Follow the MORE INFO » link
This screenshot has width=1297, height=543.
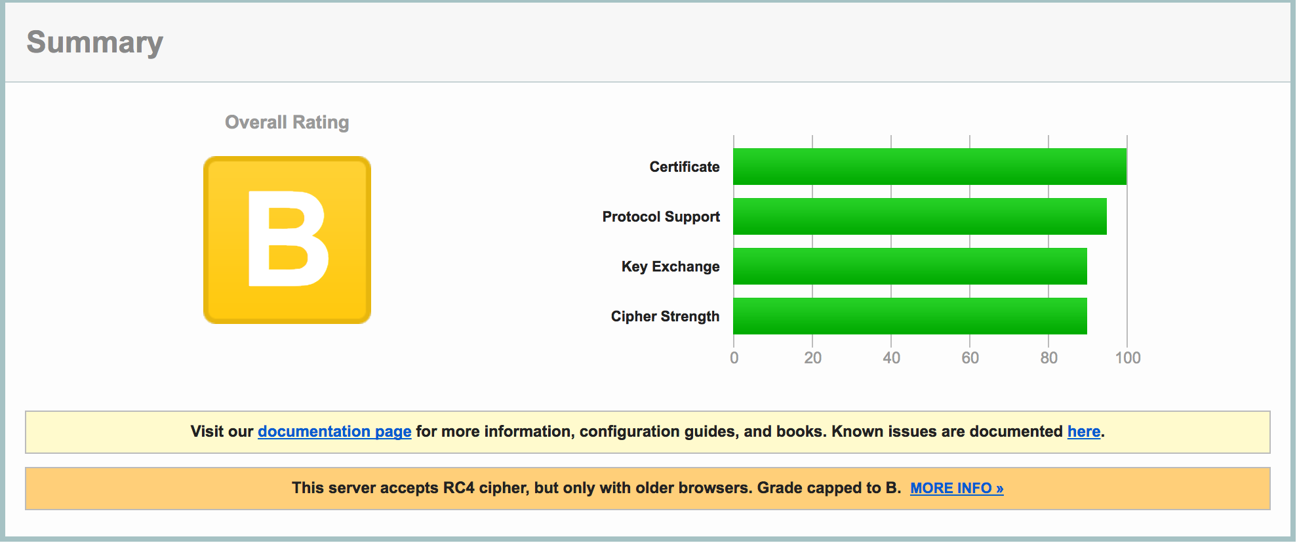point(957,488)
